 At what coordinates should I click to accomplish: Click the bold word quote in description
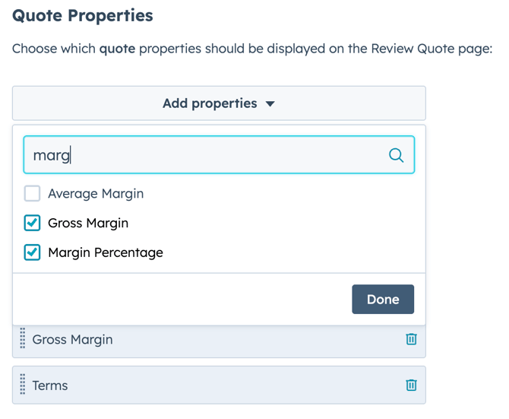(x=117, y=49)
